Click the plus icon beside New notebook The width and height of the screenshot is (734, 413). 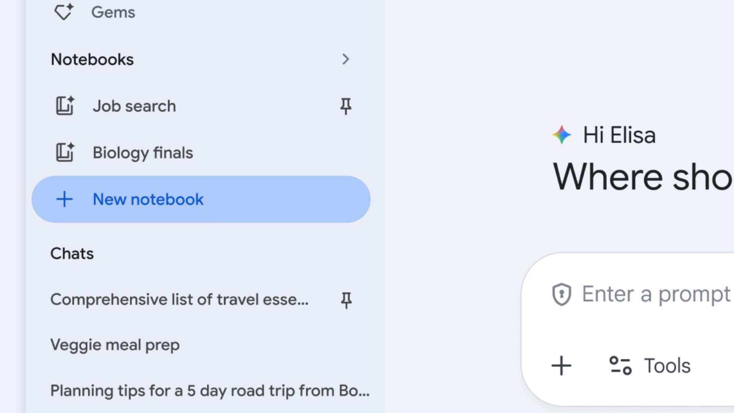pyautogui.click(x=64, y=199)
